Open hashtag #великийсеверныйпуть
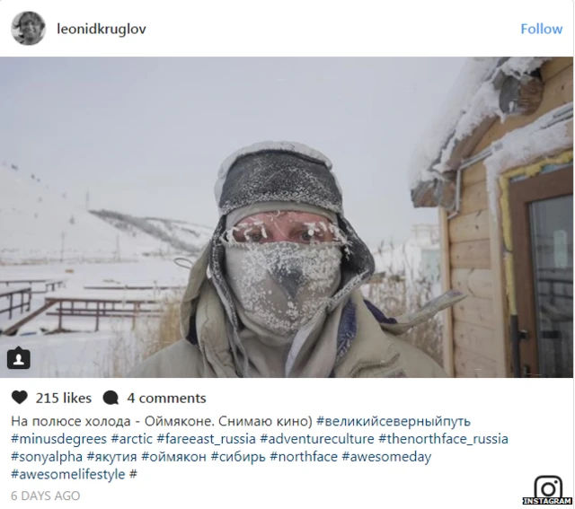 [394, 421]
